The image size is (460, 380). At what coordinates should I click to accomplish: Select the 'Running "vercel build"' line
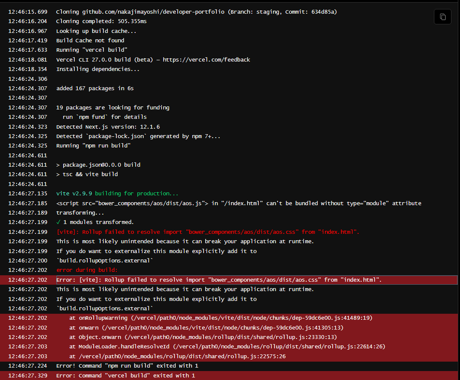click(x=92, y=50)
